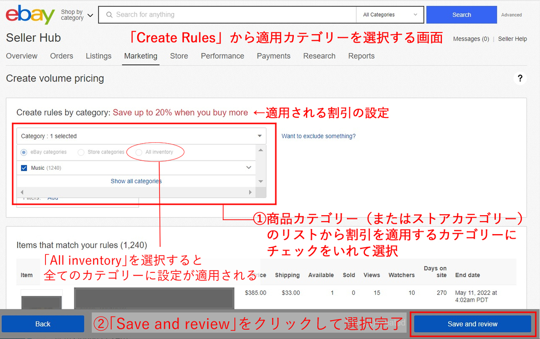The image size is (540, 339).
Task: Click the $385.00 price cell
Action: tap(256, 293)
